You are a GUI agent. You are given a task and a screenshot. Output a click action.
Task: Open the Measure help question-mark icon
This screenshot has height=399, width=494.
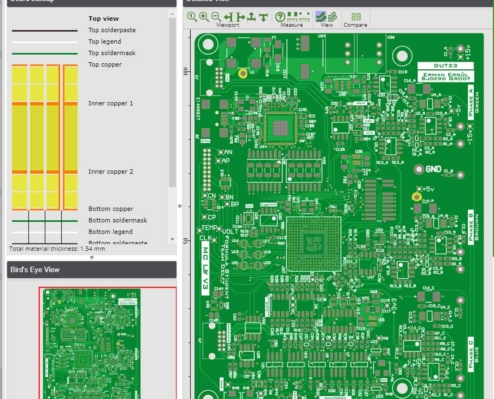(280, 17)
